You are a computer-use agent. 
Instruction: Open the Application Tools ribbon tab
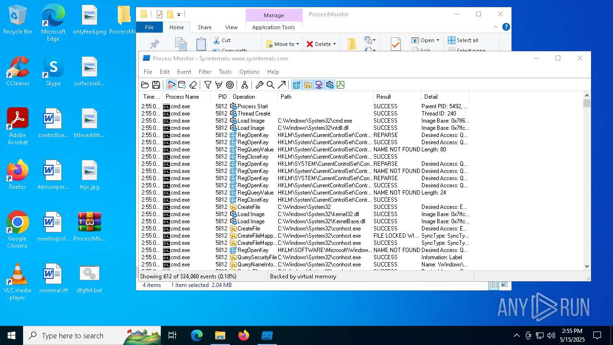(x=273, y=27)
